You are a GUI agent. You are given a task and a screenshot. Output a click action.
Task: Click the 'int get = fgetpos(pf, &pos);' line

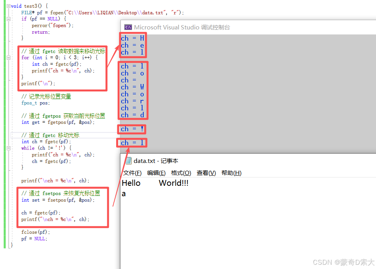click(x=58, y=122)
